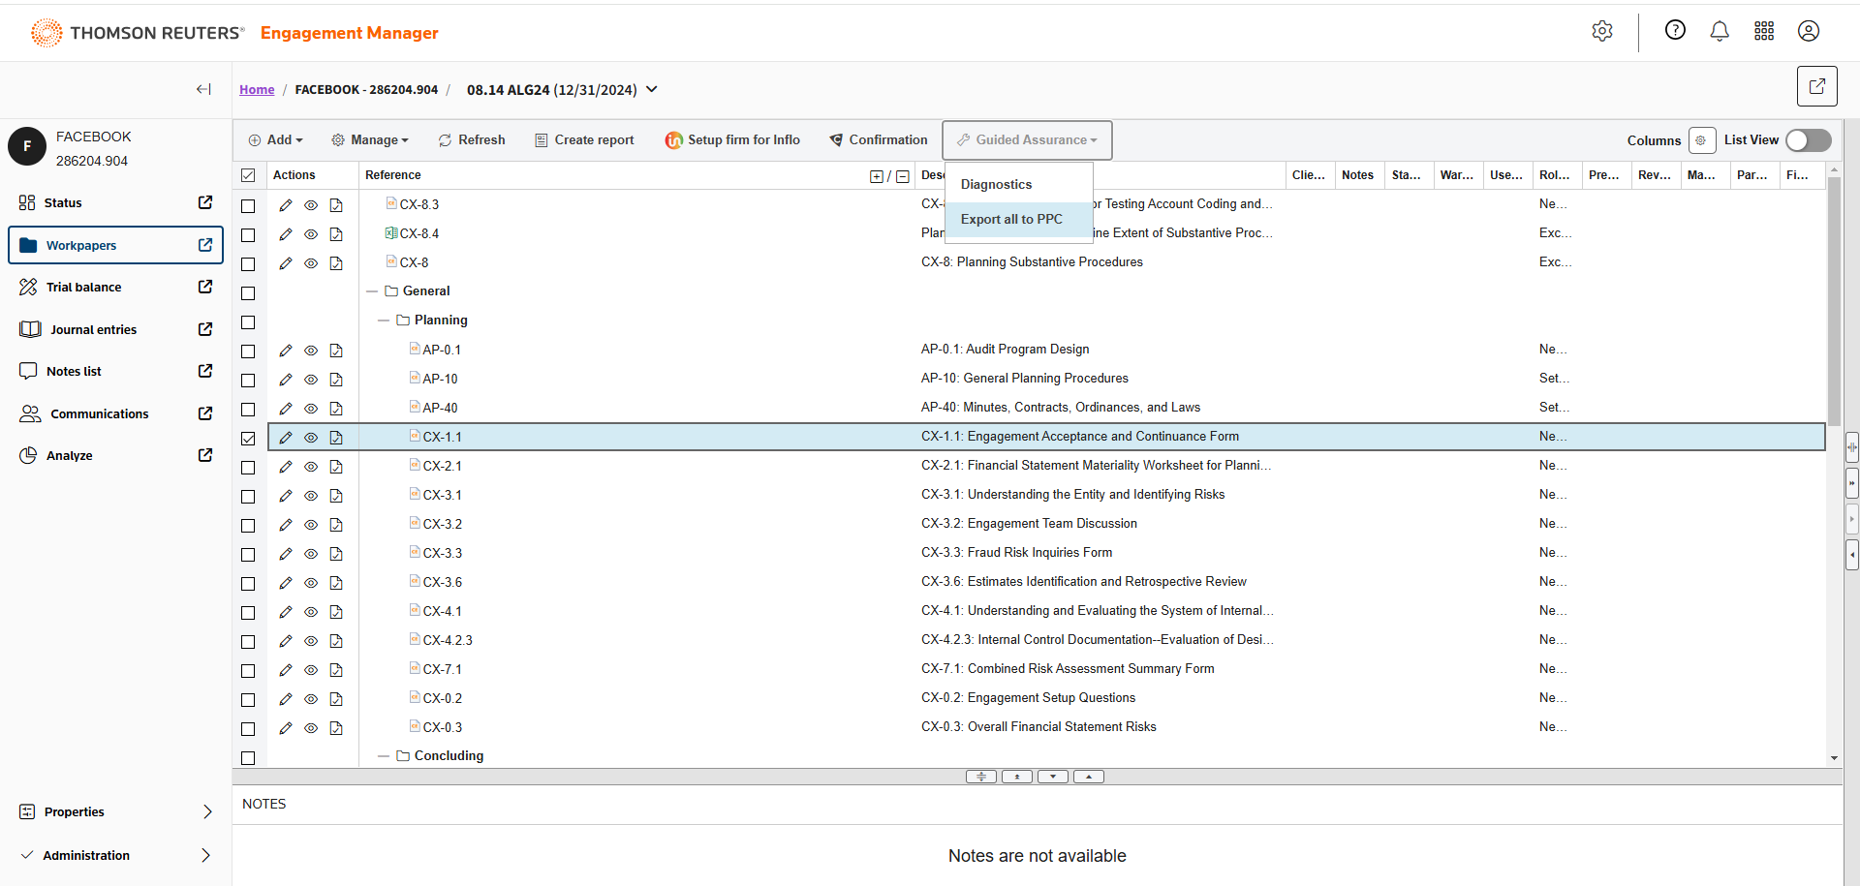
Task: Click the Home breadcrumb link
Action: [x=257, y=90]
